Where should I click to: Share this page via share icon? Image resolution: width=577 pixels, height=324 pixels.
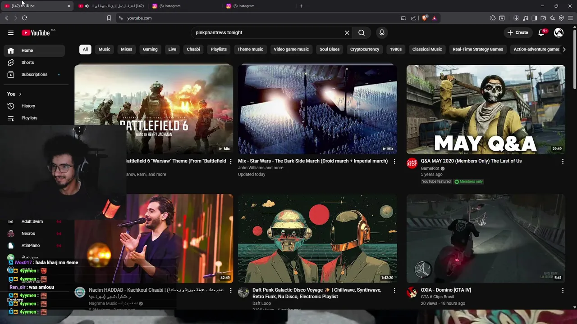coord(413,18)
